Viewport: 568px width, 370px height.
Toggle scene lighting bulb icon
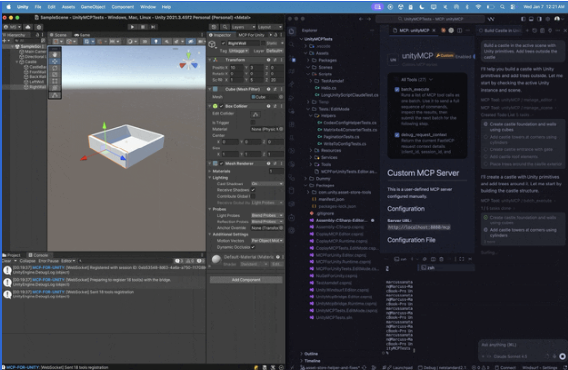coord(156,41)
